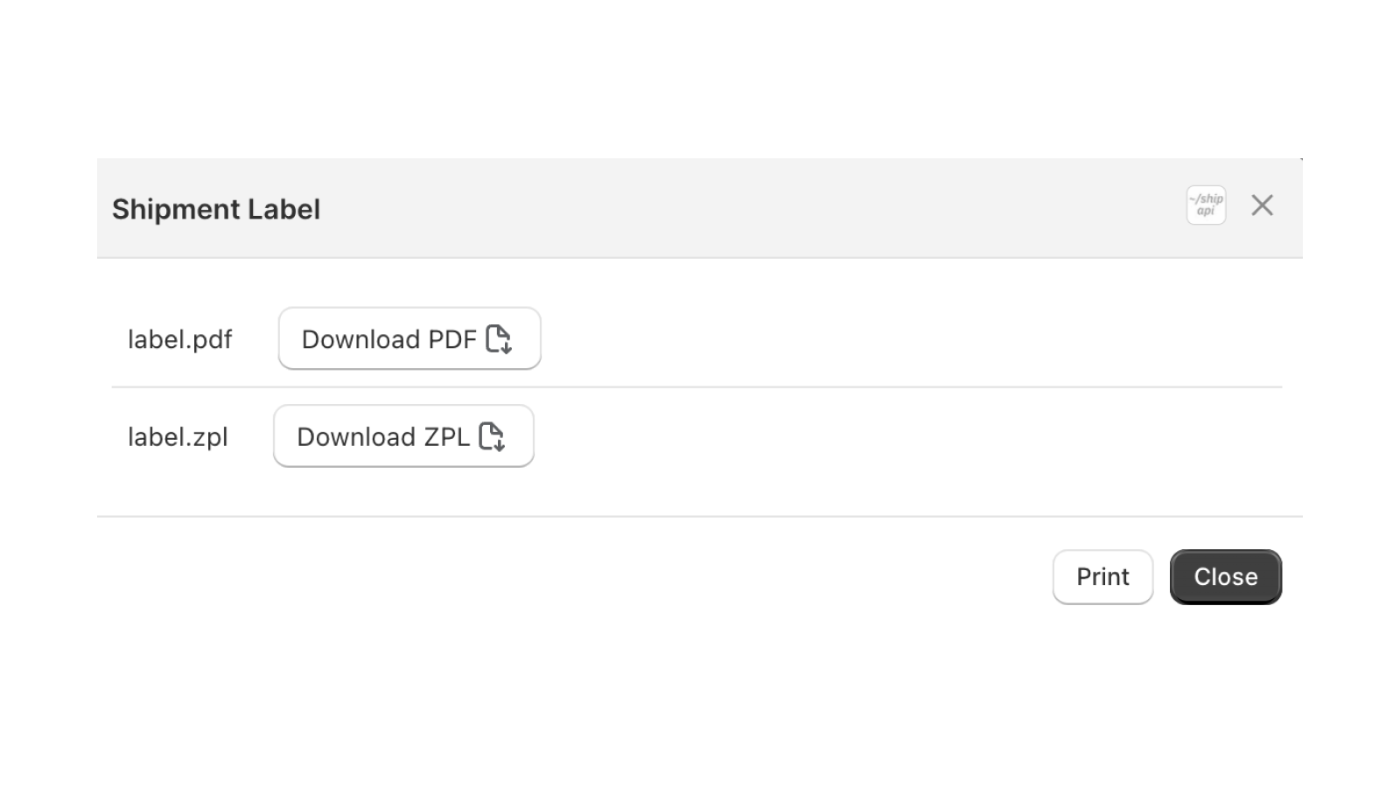Image resolution: width=1400 pixels, height=787 pixels.
Task: Click the Download ZPL button
Action: (x=402, y=436)
